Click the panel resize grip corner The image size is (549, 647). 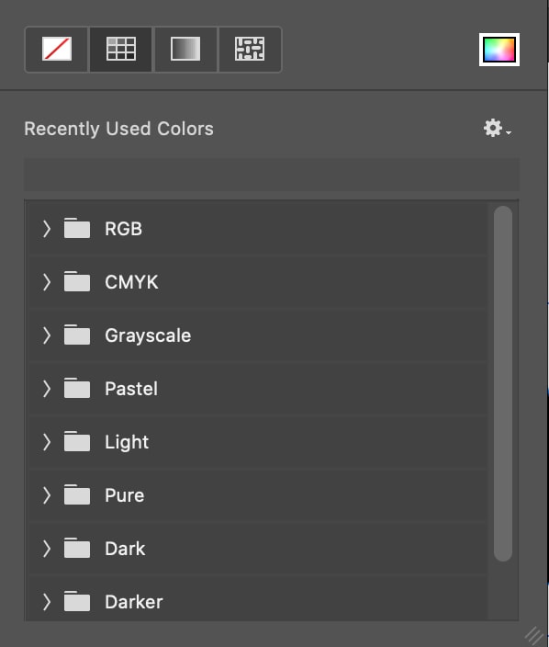(x=534, y=635)
